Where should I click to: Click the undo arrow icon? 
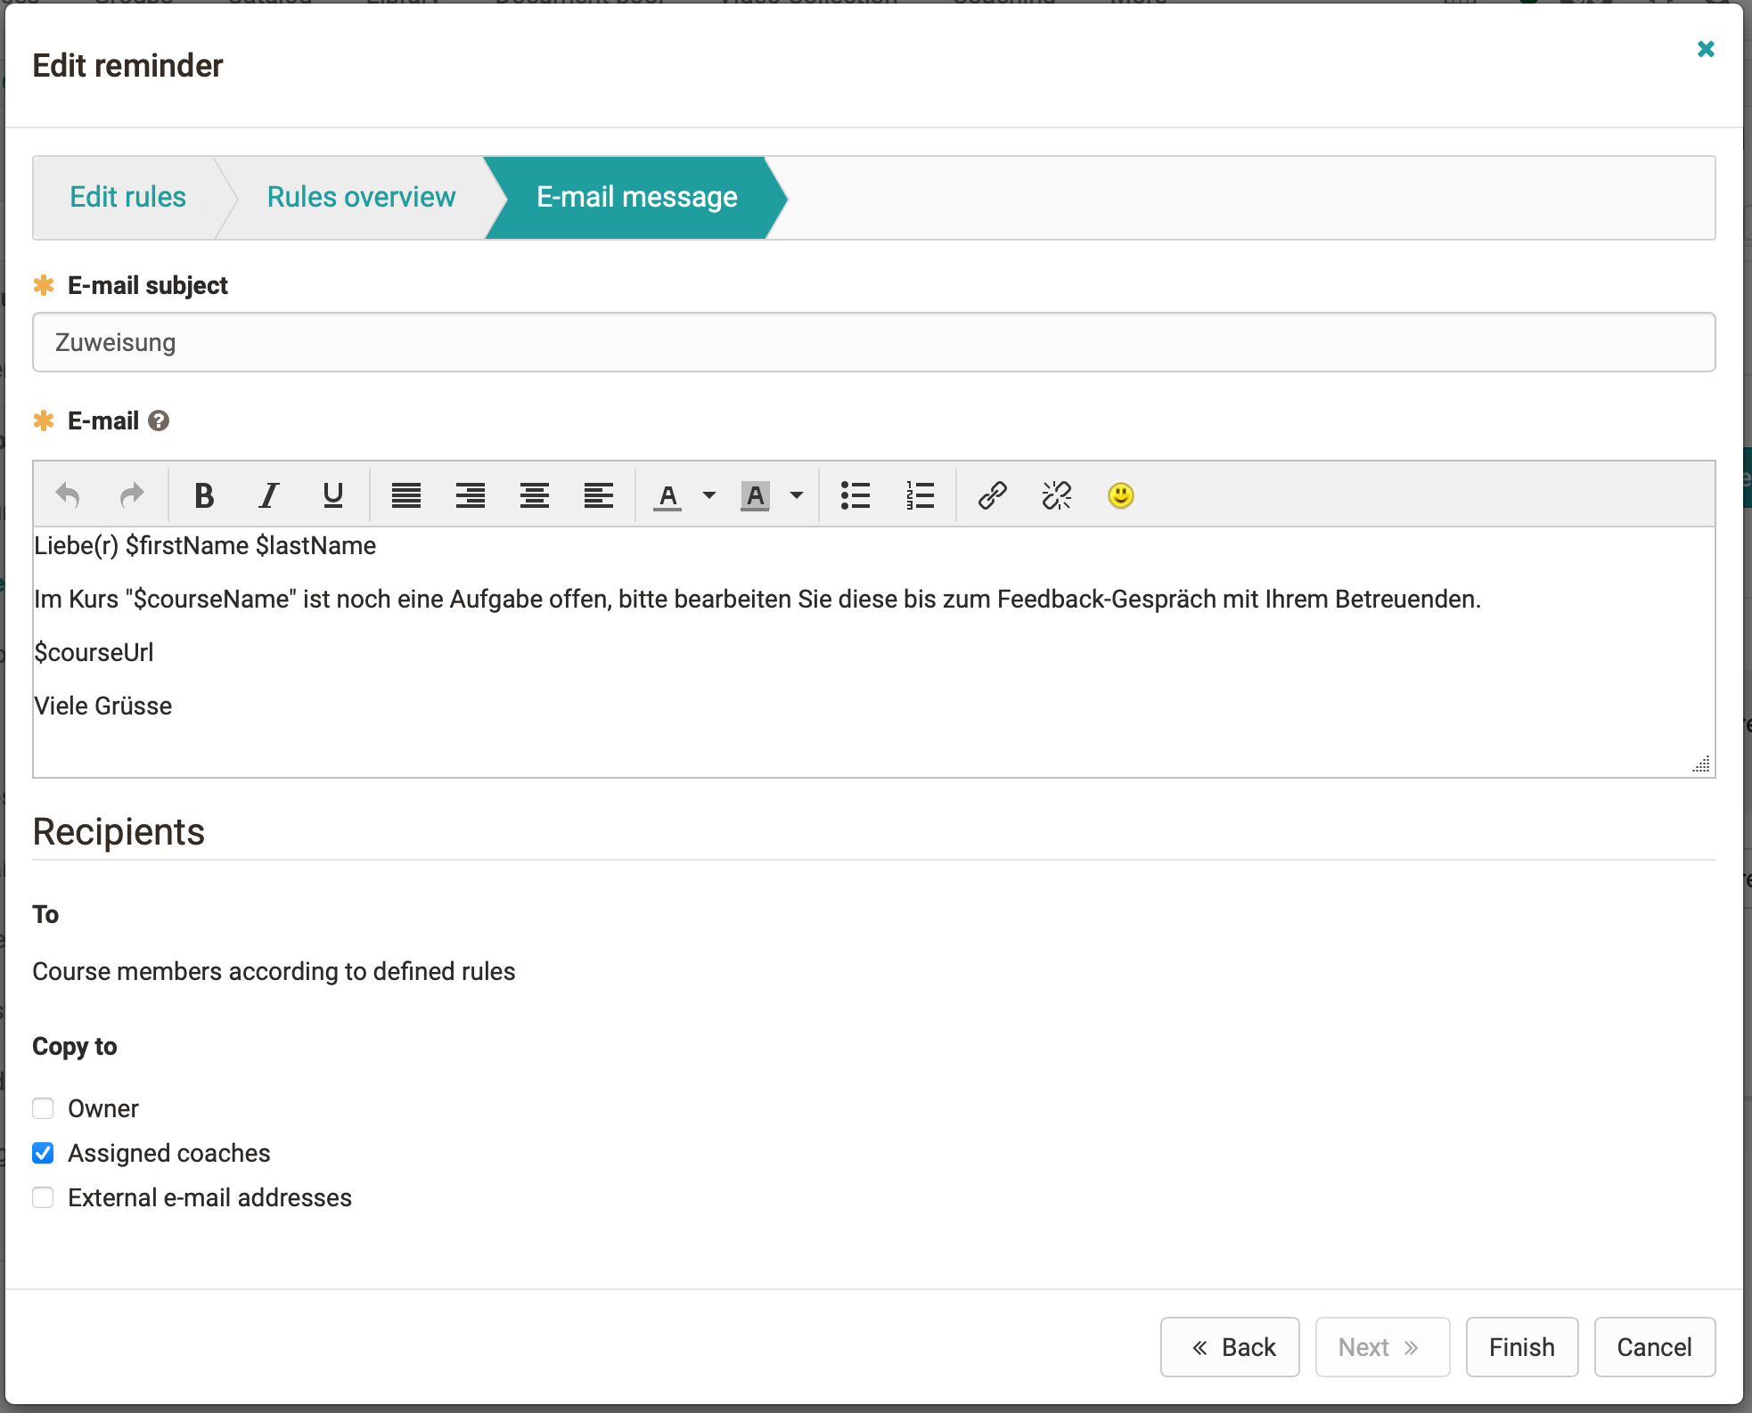point(68,495)
